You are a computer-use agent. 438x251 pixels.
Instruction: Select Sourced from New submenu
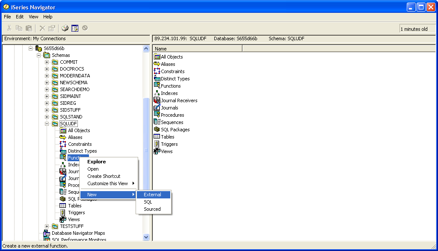click(154, 209)
